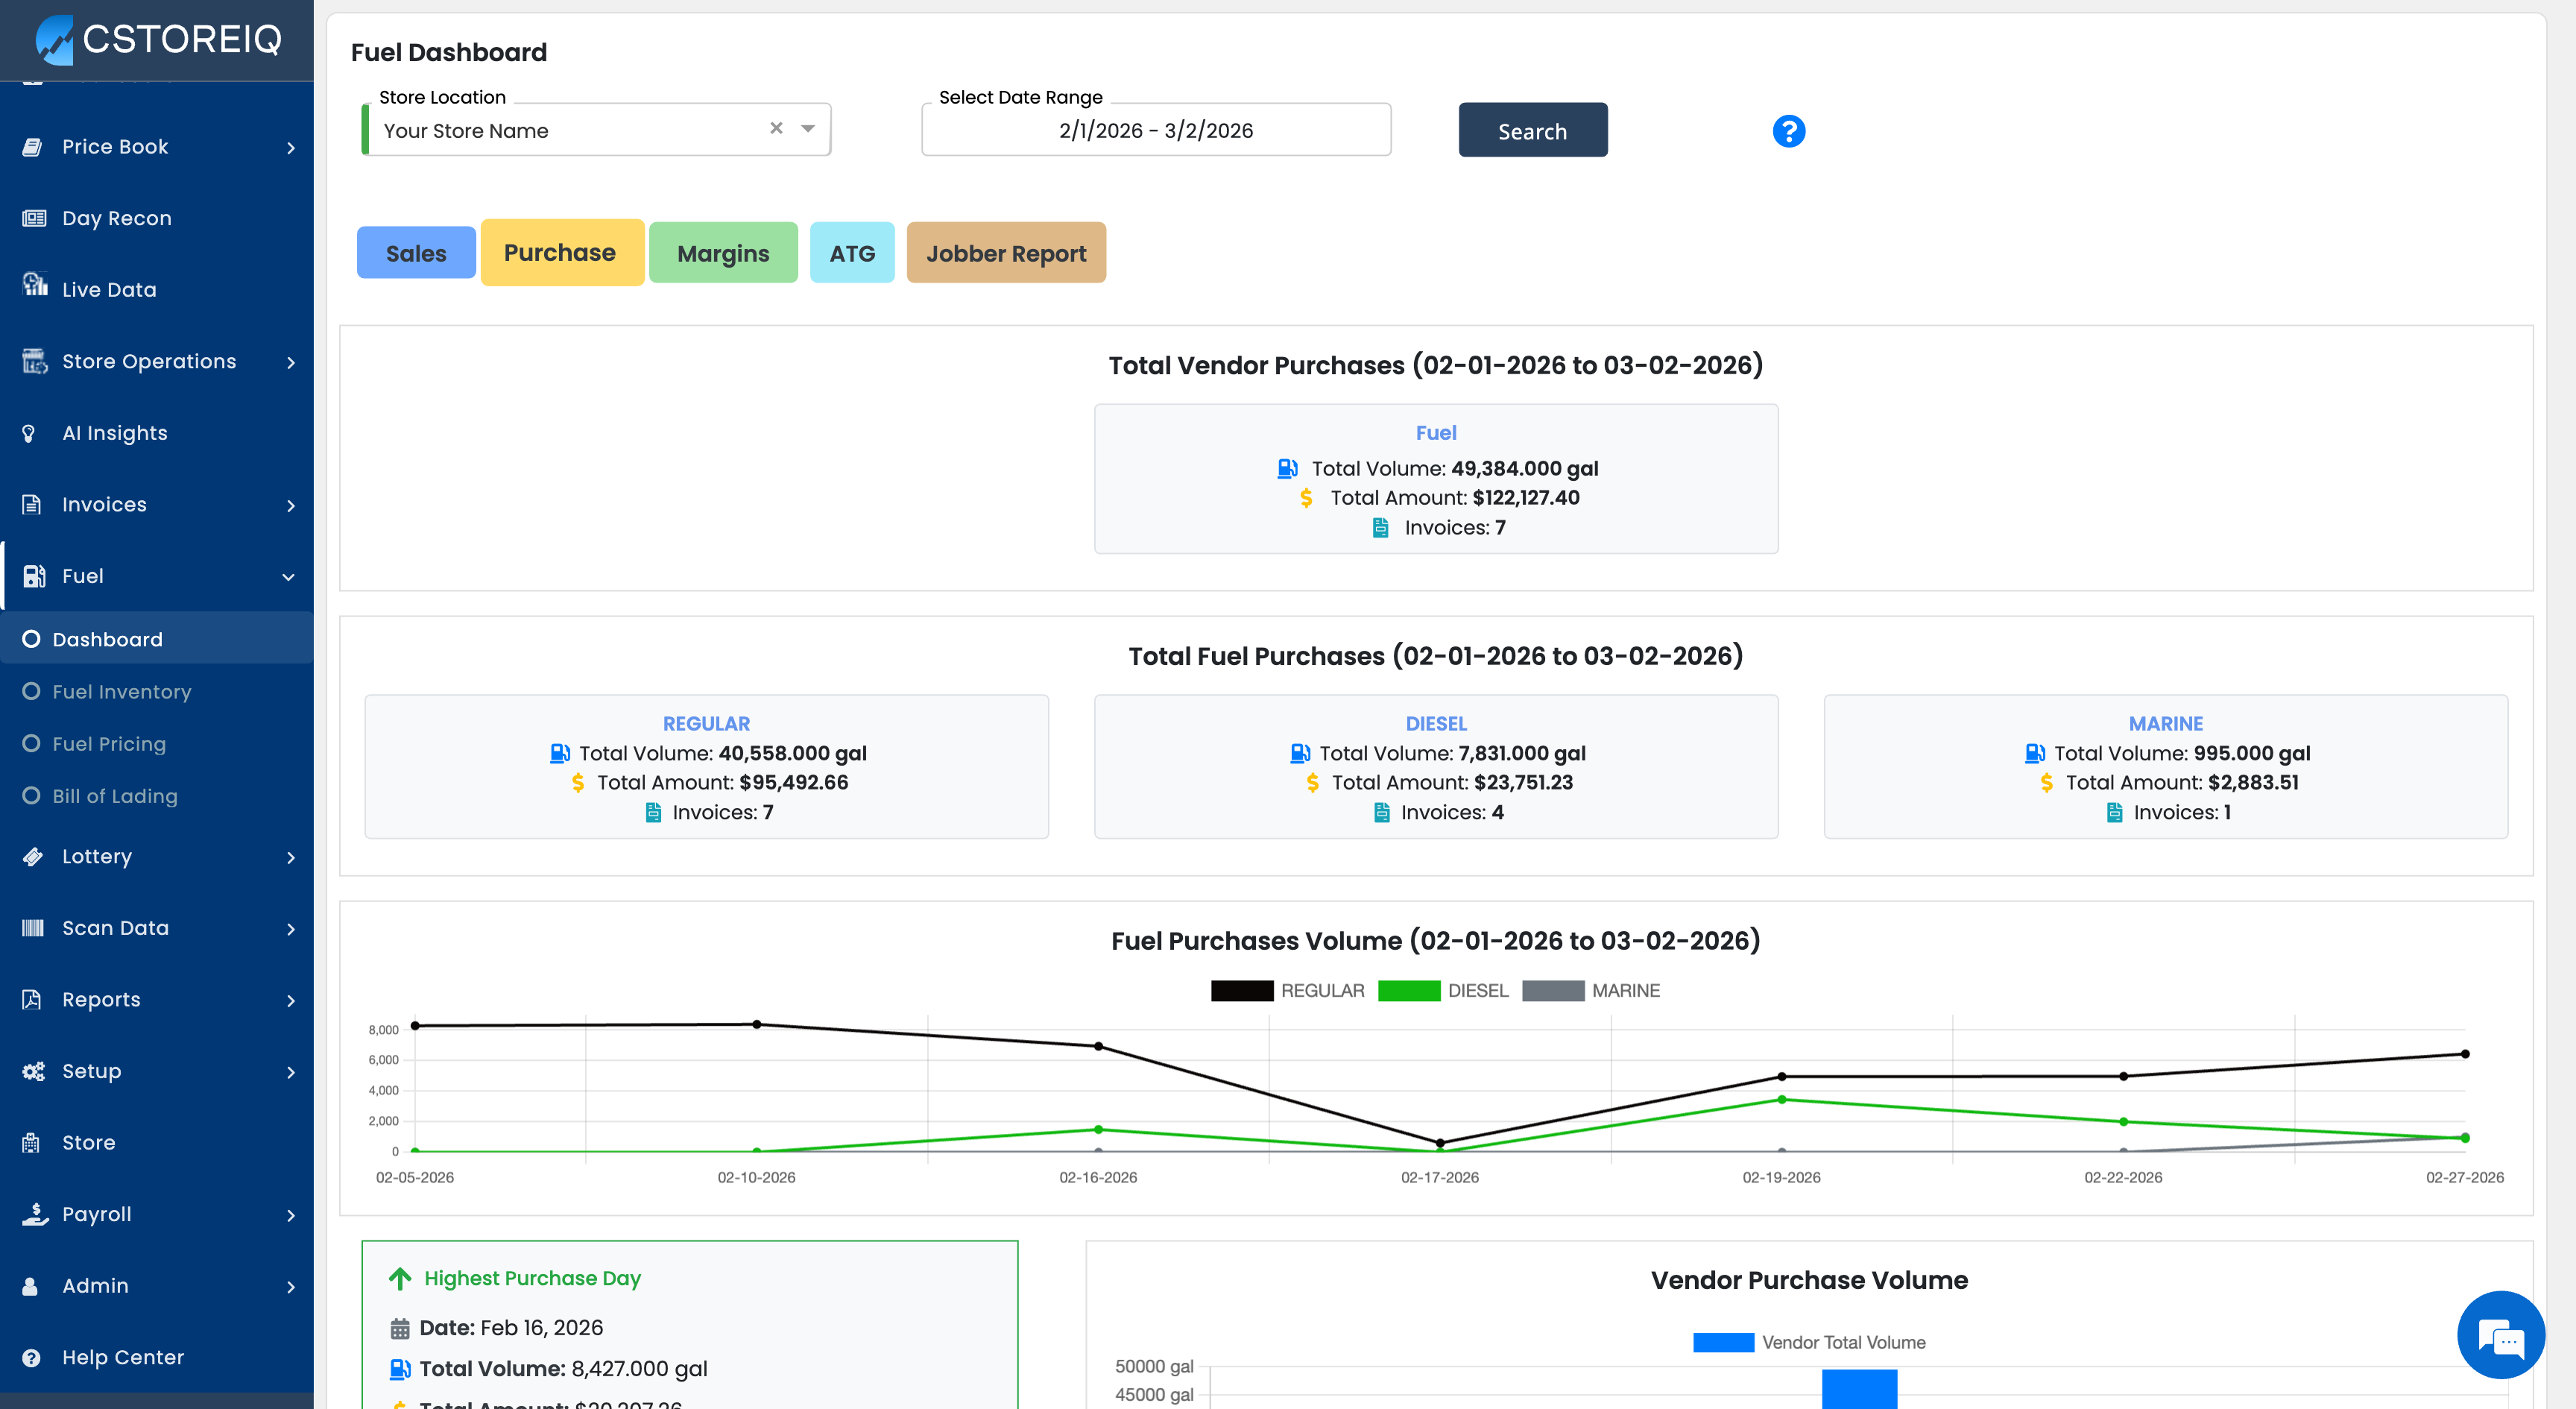Select Fuel Pricing sidebar item

pyautogui.click(x=109, y=743)
